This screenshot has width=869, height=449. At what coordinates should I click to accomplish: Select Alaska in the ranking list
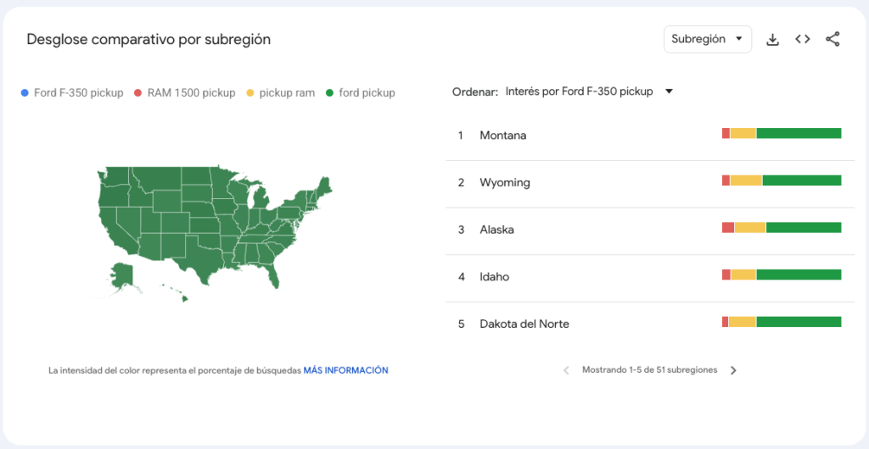(x=496, y=230)
